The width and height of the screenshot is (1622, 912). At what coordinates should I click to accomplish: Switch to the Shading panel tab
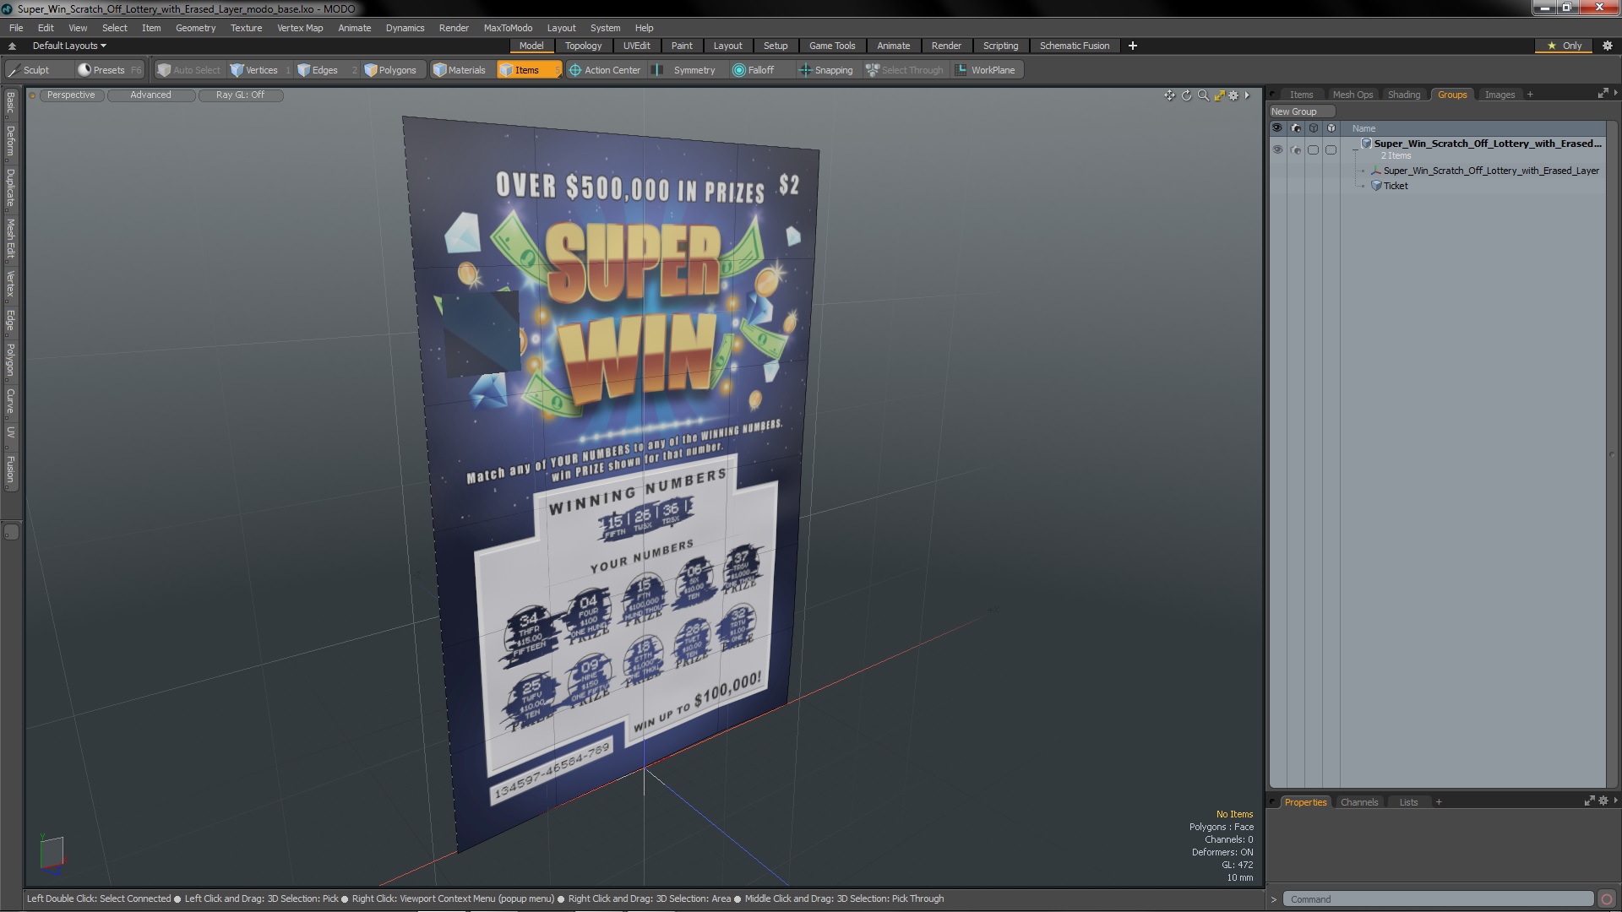click(1405, 94)
